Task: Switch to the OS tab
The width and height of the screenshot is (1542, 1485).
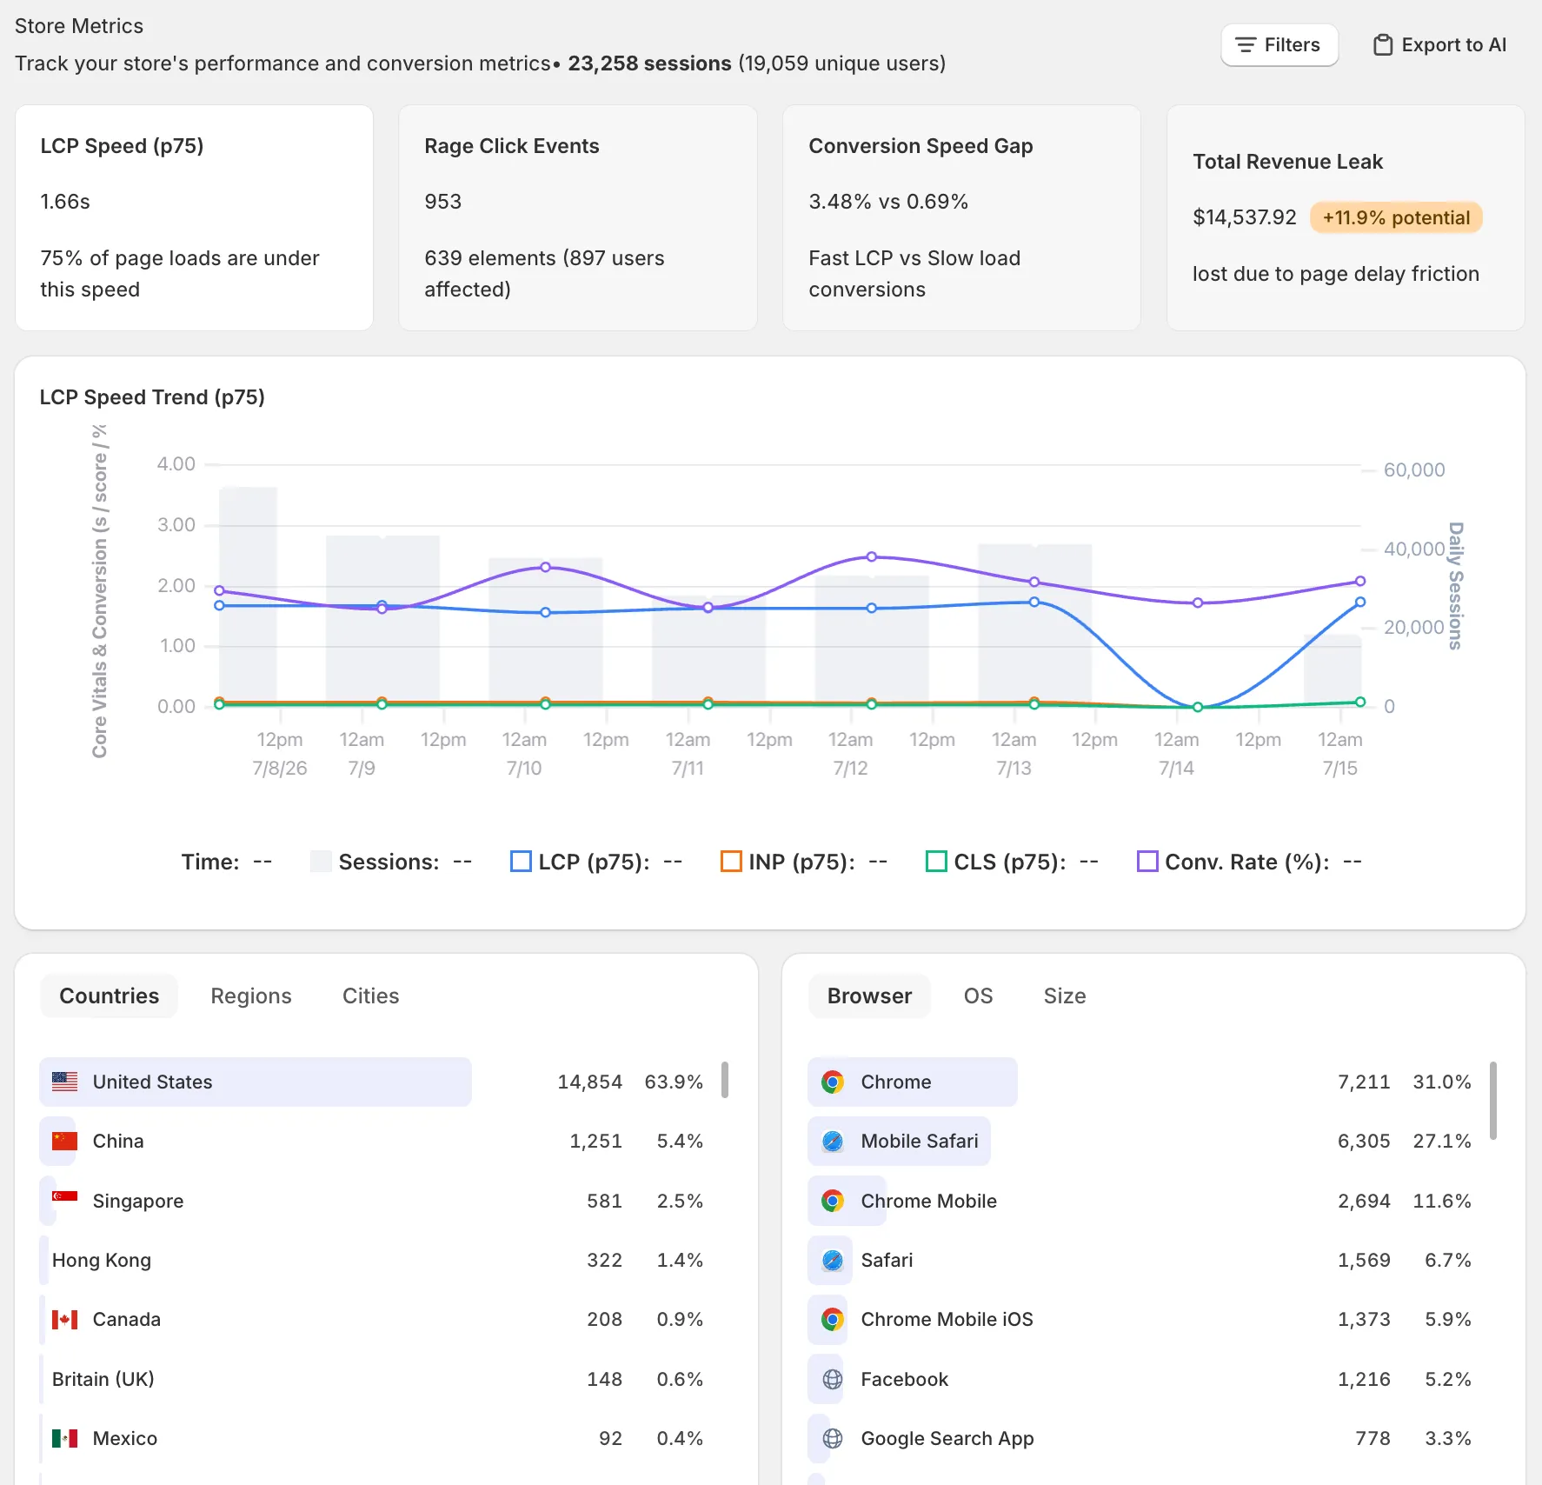Action: click(978, 996)
